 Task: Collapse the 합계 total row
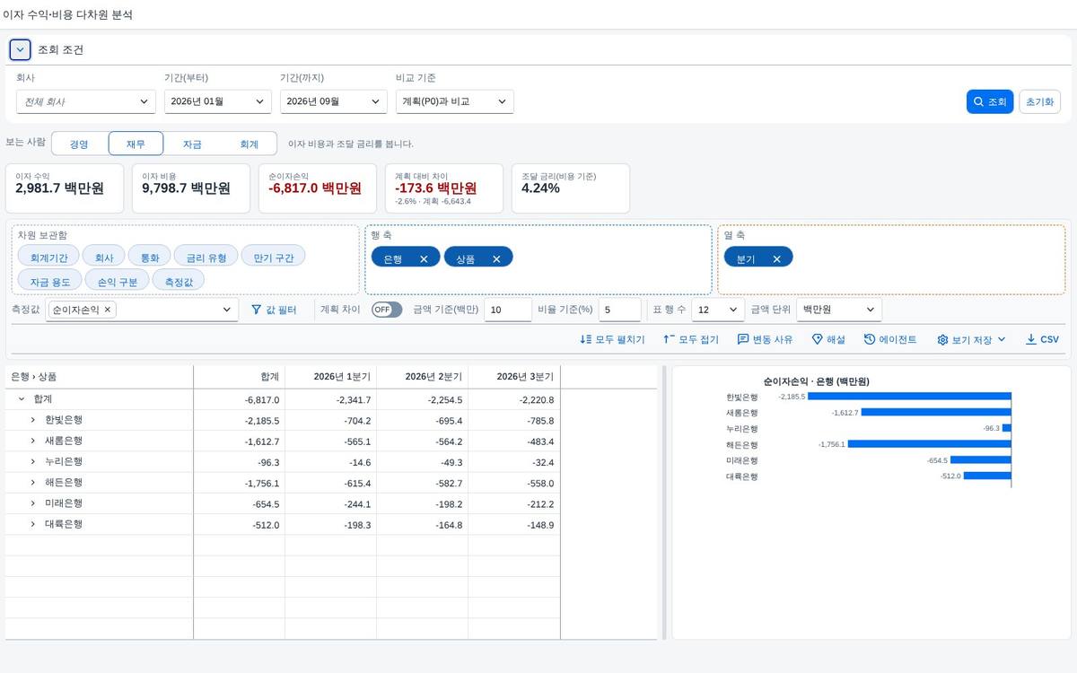click(x=22, y=399)
